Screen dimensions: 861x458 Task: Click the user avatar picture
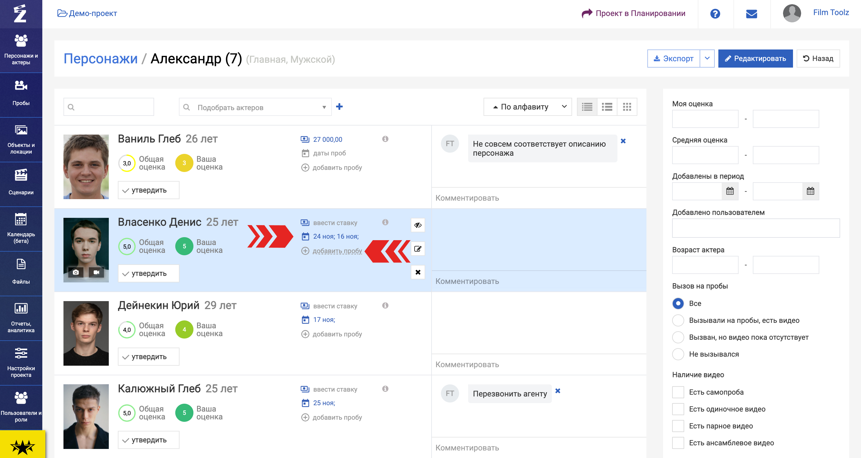pos(792,13)
